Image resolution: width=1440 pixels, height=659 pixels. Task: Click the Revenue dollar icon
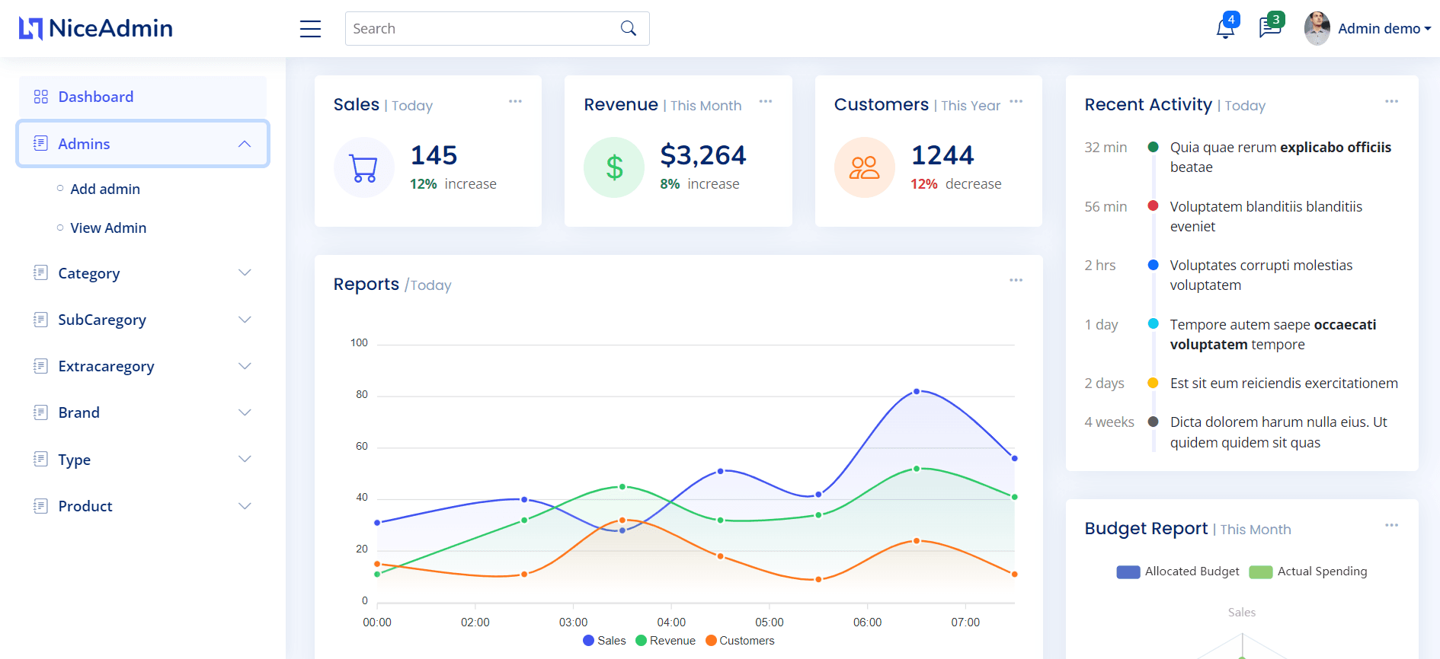[x=614, y=167]
